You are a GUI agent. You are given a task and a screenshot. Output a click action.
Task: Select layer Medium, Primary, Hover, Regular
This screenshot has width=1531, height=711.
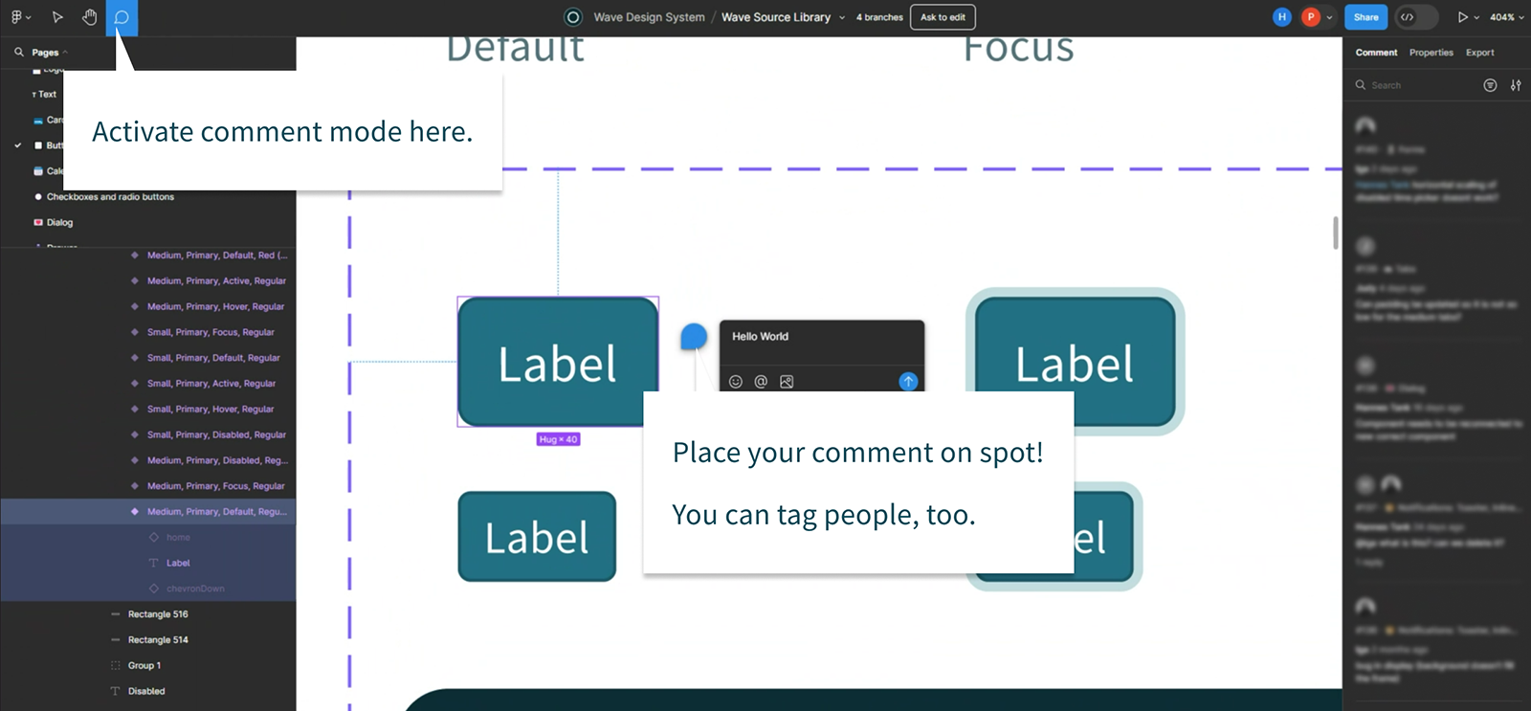click(x=215, y=307)
